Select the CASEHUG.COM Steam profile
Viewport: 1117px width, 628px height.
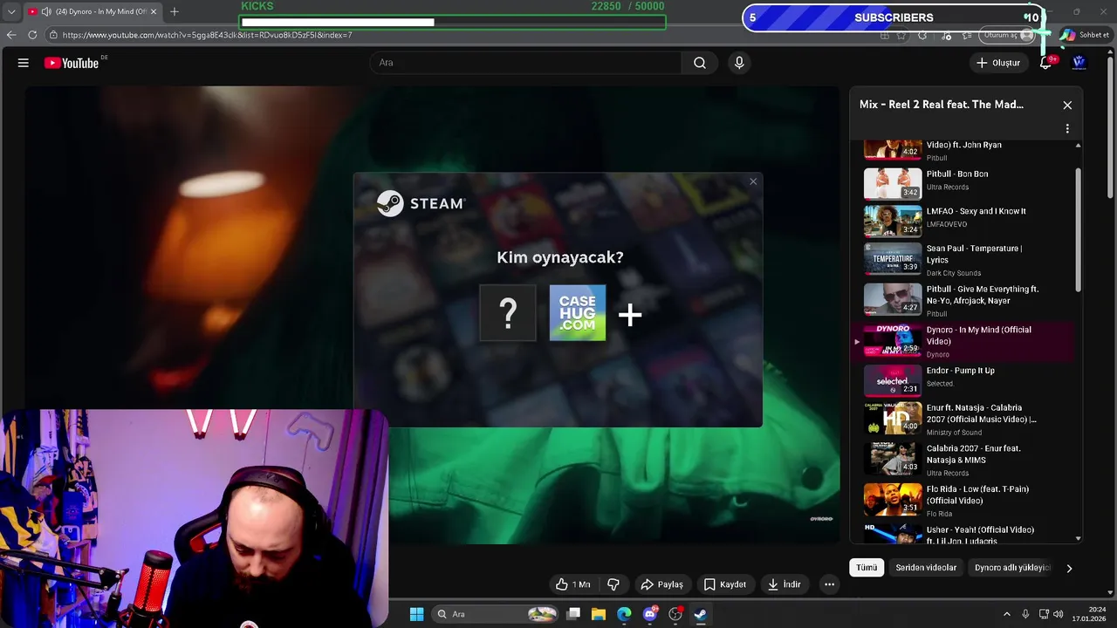[578, 313]
